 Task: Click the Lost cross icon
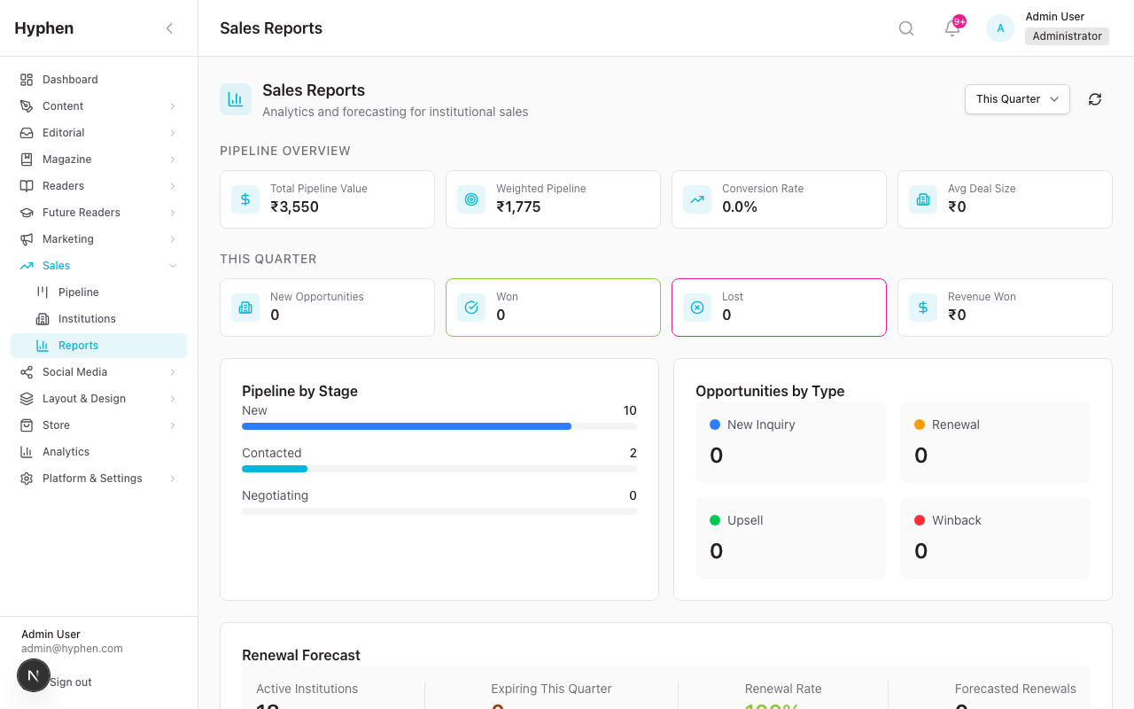(x=696, y=307)
